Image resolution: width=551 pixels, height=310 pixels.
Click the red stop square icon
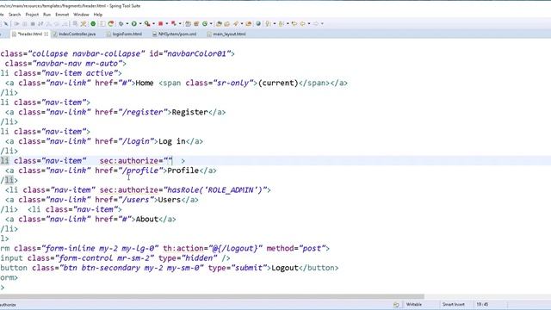pyautogui.click(x=161, y=23)
